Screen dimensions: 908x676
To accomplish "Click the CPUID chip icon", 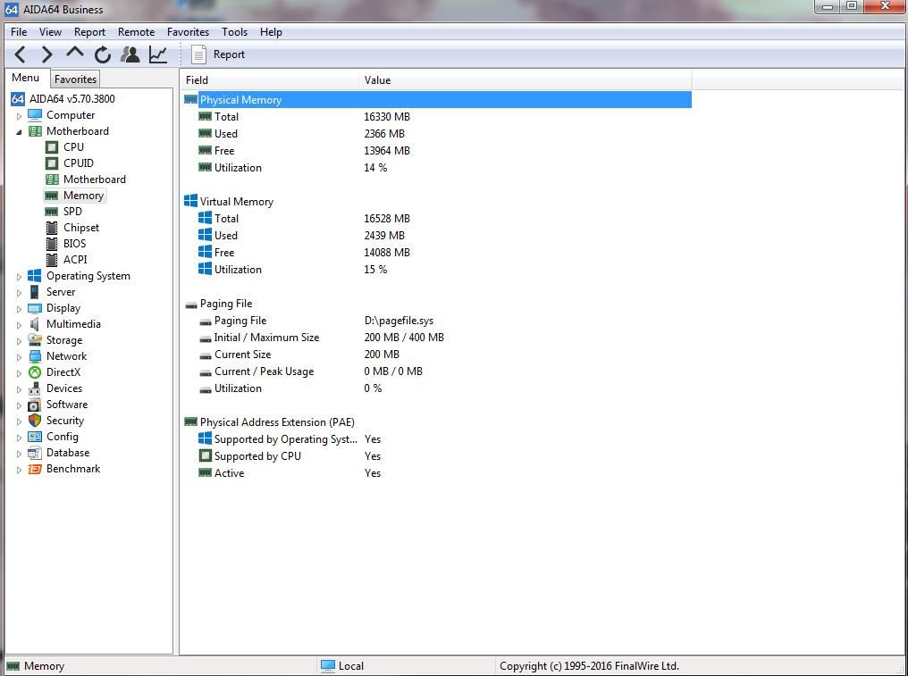I will pos(52,163).
